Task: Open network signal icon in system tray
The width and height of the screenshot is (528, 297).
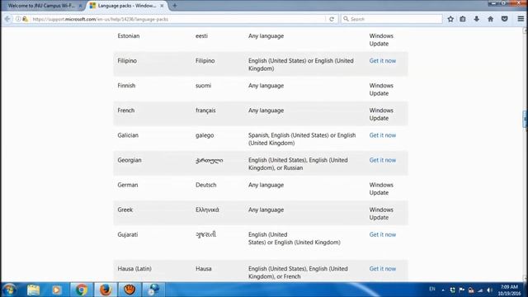Action: 480,290
